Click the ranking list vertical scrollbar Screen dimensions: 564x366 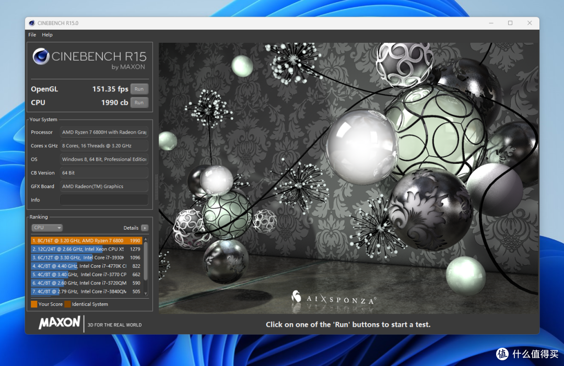[x=146, y=261]
